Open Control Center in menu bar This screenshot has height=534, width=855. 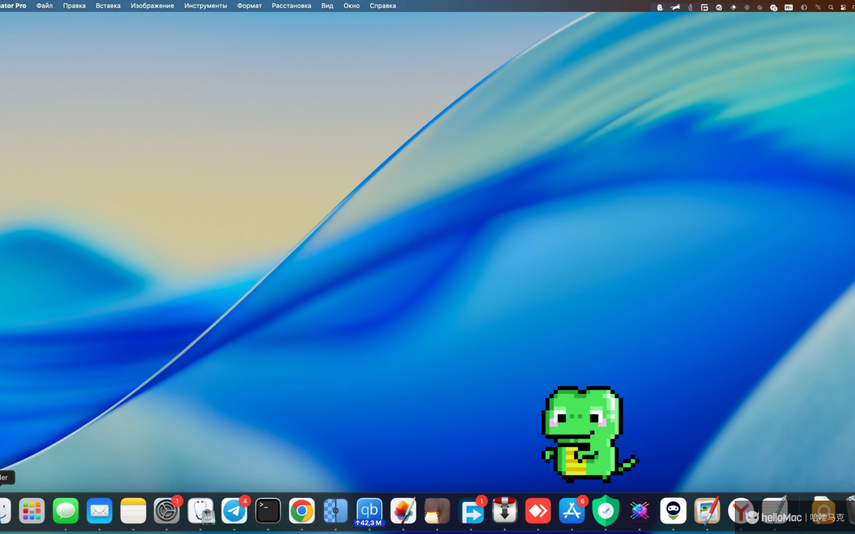coord(843,7)
